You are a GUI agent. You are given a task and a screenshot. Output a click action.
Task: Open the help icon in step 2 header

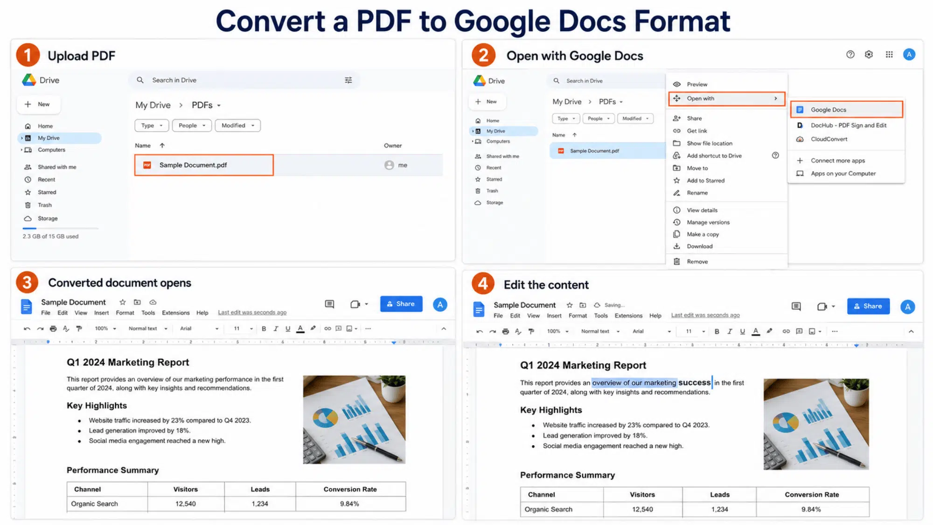[850, 55]
